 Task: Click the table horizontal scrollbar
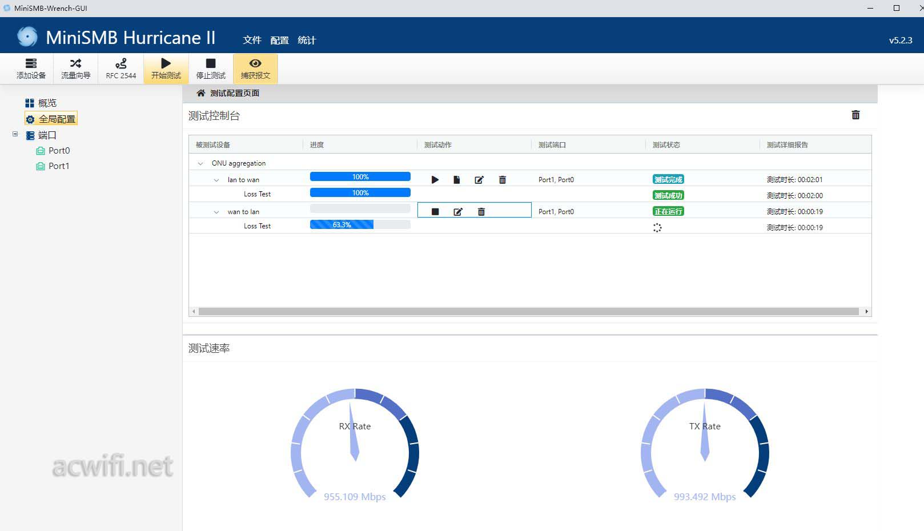pos(529,312)
